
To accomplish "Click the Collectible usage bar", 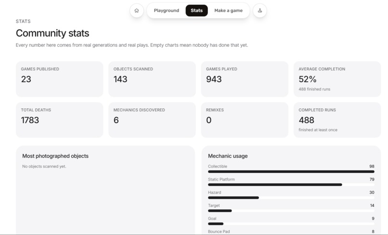I will 291,171.
